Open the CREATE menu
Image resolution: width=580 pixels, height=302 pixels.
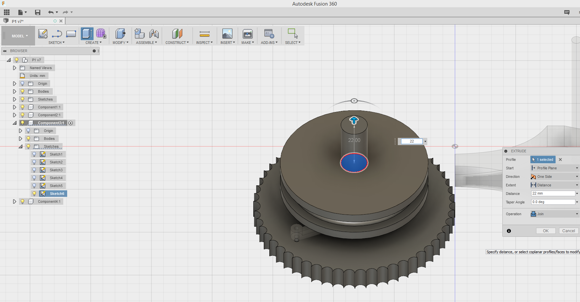93,43
